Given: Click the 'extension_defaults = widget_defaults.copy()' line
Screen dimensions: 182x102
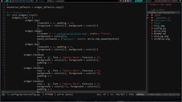Looking at the screenshot, I should click(35, 7).
